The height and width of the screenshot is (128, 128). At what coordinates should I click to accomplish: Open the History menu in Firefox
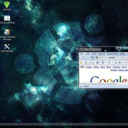(x=102, y=54)
